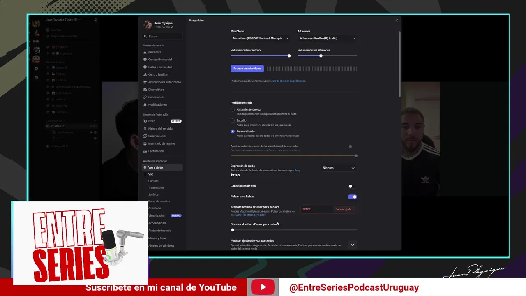Open the Krisp link in noise suppression text
Viewport: 526px width, 296px height.
pyautogui.click(x=297, y=170)
